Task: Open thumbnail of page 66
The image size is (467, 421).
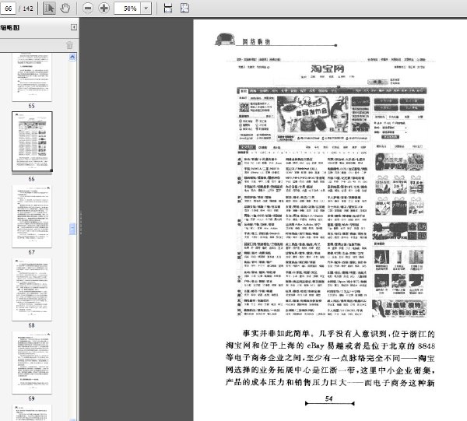Action: 32,142
